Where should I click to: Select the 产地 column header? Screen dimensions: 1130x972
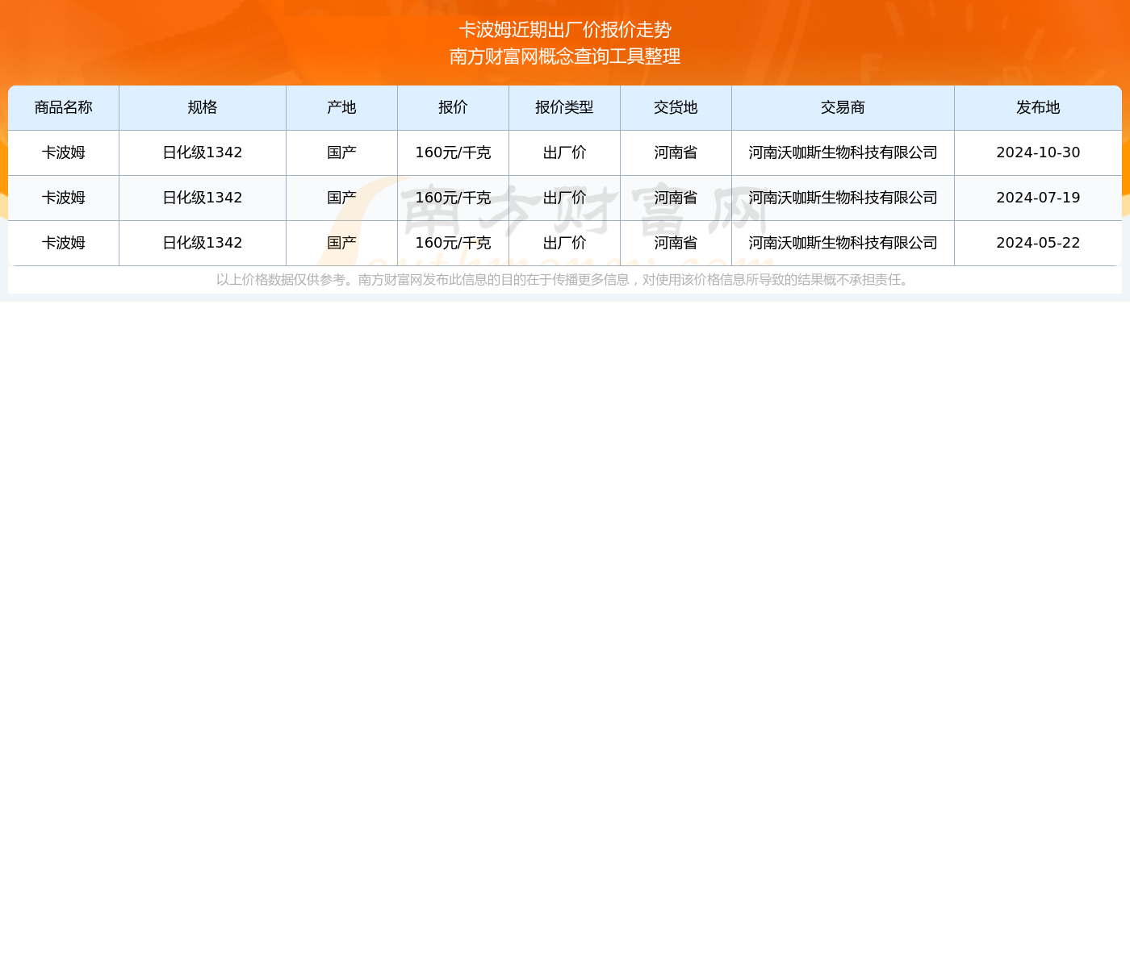point(341,107)
